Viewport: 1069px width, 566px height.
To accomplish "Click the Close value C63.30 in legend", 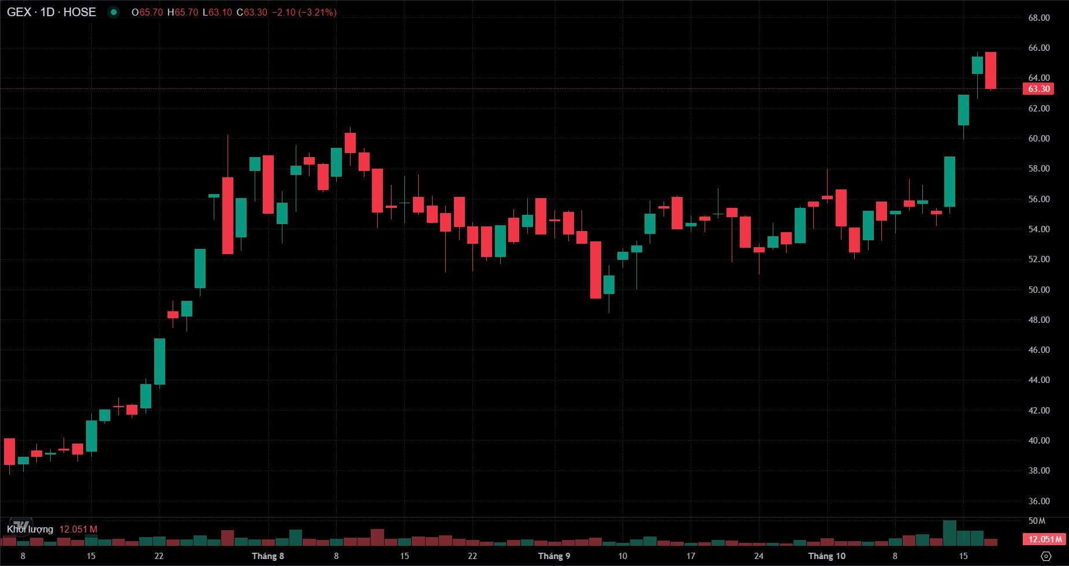I will 252,12.
